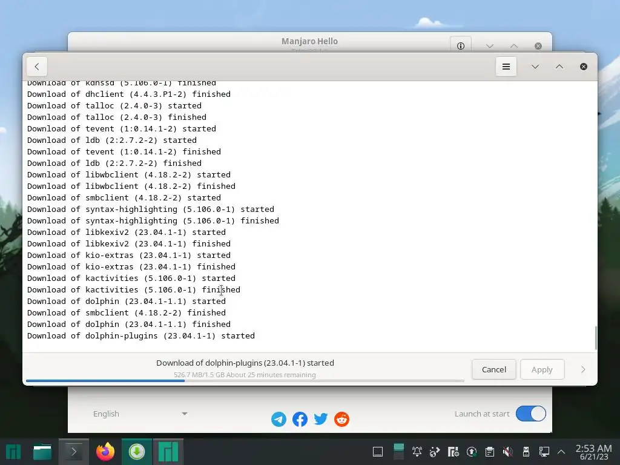This screenshot has width=620, height=465.
Task: Open the network connections tray icon
Action: click(x=544, y=452)
